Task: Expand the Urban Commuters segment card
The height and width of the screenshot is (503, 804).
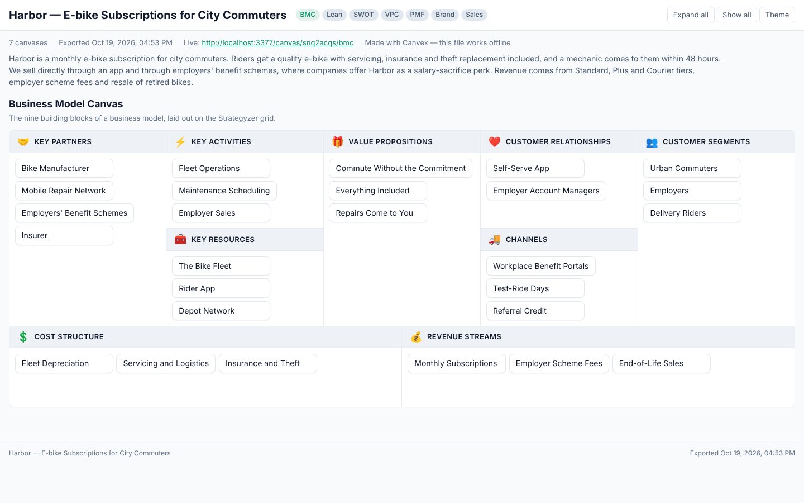Action: (692, 168)
